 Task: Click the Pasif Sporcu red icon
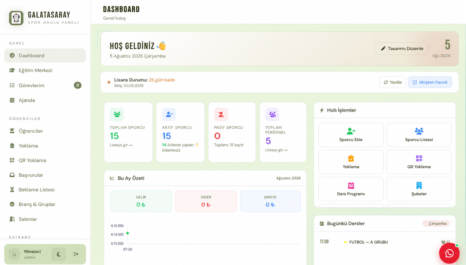[221, 114]
